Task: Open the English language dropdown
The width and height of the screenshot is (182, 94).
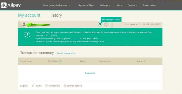Action: 132,5
